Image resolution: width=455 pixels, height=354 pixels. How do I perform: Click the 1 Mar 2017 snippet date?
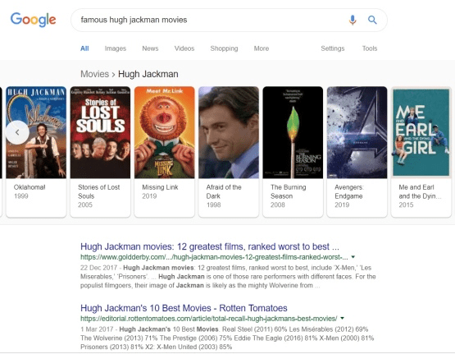coord(97,329)
